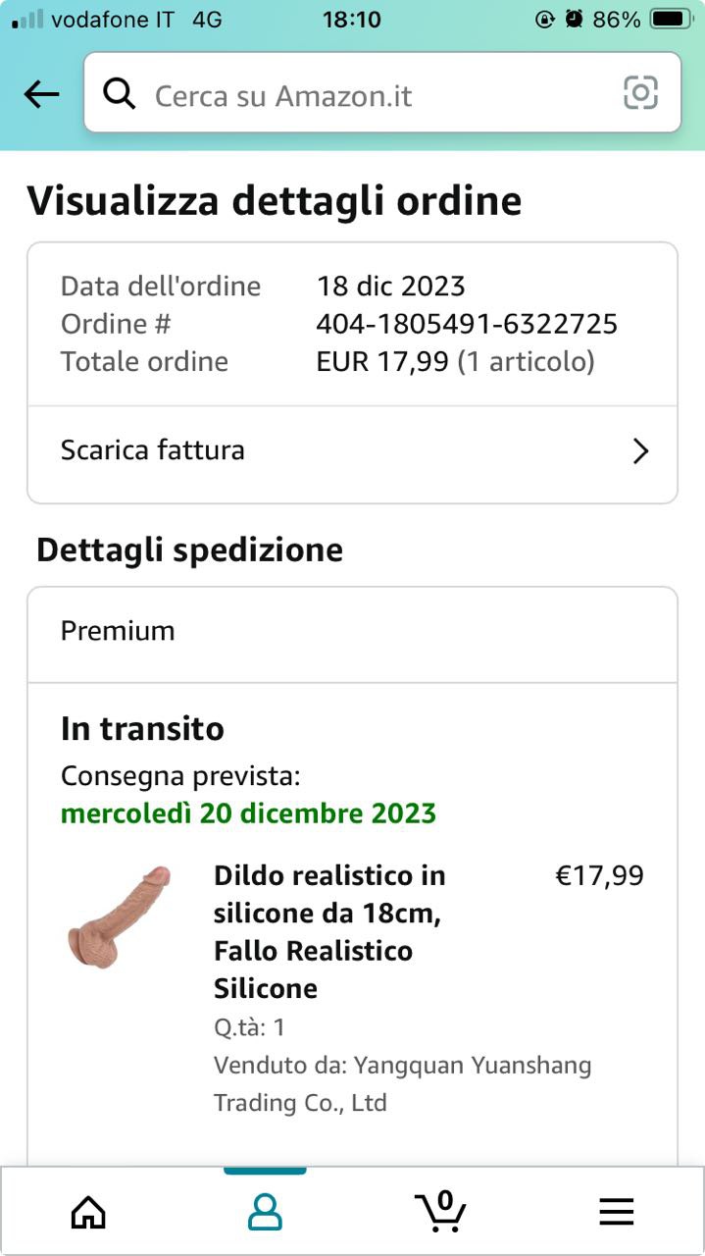Tap the battery icon in status bar
This screenshot has width=705, height=1256.
[671, 19]
